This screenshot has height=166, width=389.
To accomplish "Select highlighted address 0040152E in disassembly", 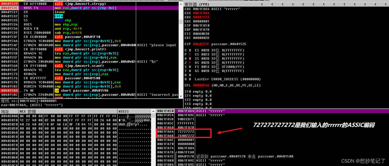I will point(9,8).
